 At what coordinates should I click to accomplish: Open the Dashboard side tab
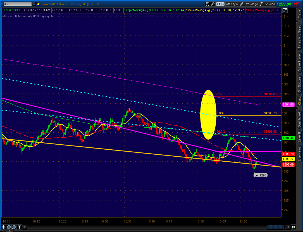click(299, 120)
